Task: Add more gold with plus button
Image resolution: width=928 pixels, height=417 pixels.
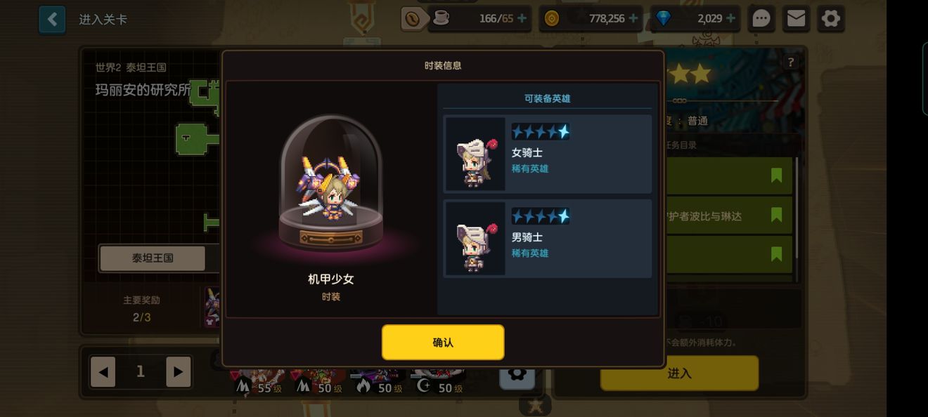Action: pos(633,19)
